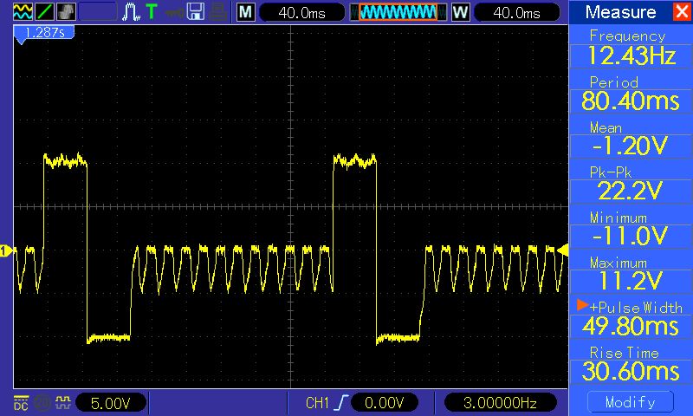
Task: Toggle the DC coupling indicator
Action: [x=21, y=403]
